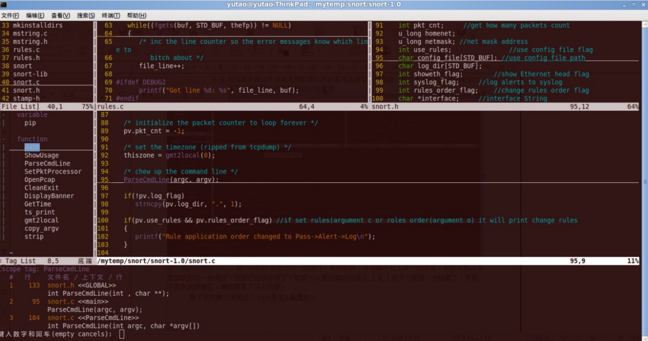Image resolution: width=648 pixels, height=341 pixels.
Task: Click file_line++ in rules.c
Action: (162, 66)
